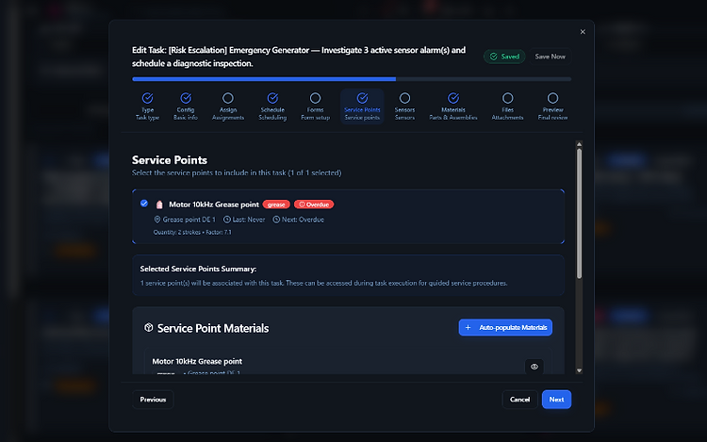Click Auto-populate Materials button
This screenshot has width=707, height=442.
(x=505, y=328)
